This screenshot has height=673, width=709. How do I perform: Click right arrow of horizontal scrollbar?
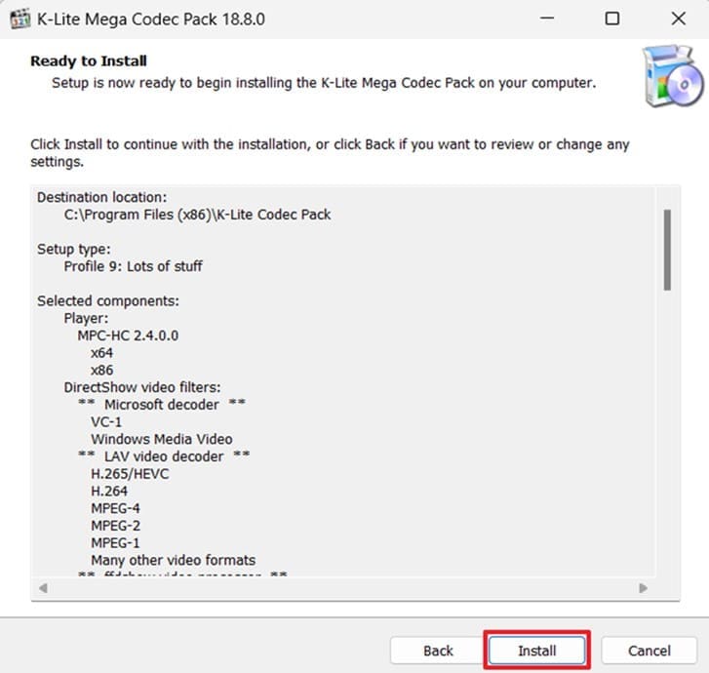click(643, 588)
